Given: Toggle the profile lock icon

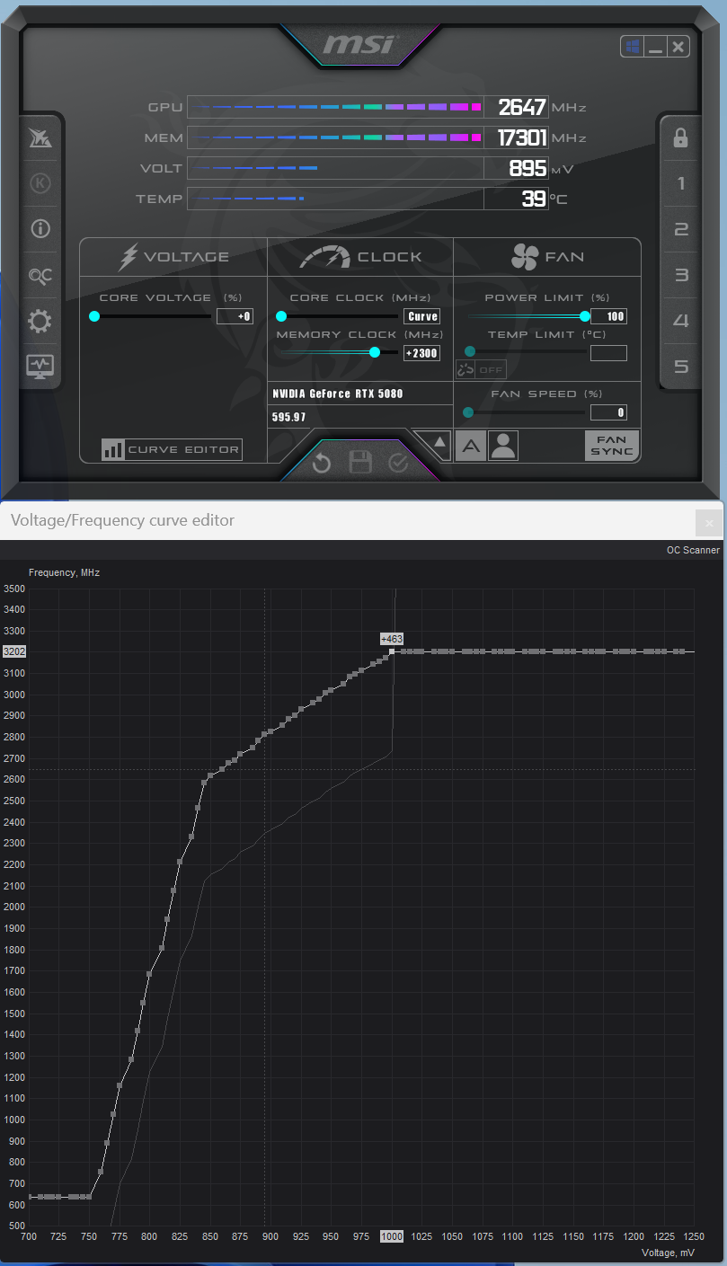Looking at the screenshot, I should click(x=680, y=137).
